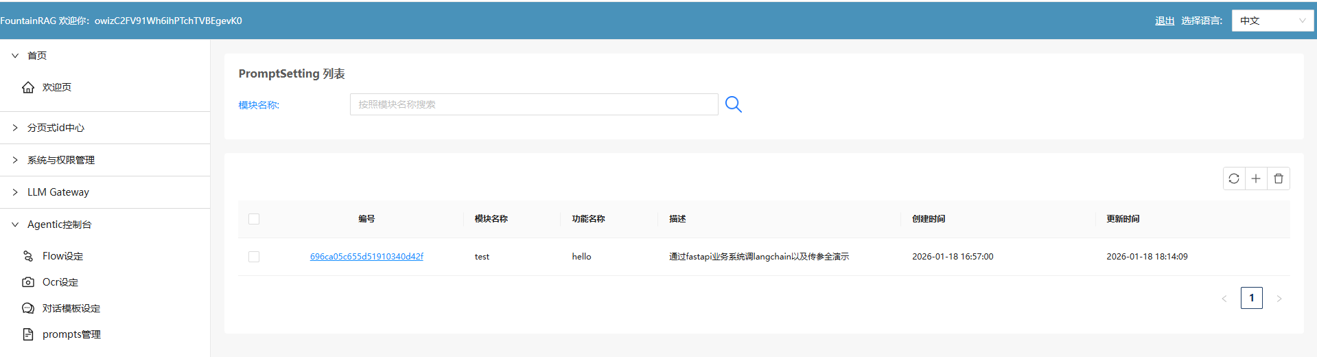Click the trash delete icon
This screenshot has height=357, width=1317.
coord(1279,178)
